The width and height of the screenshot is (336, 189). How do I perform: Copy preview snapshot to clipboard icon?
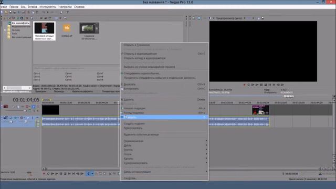pos(259,18)
